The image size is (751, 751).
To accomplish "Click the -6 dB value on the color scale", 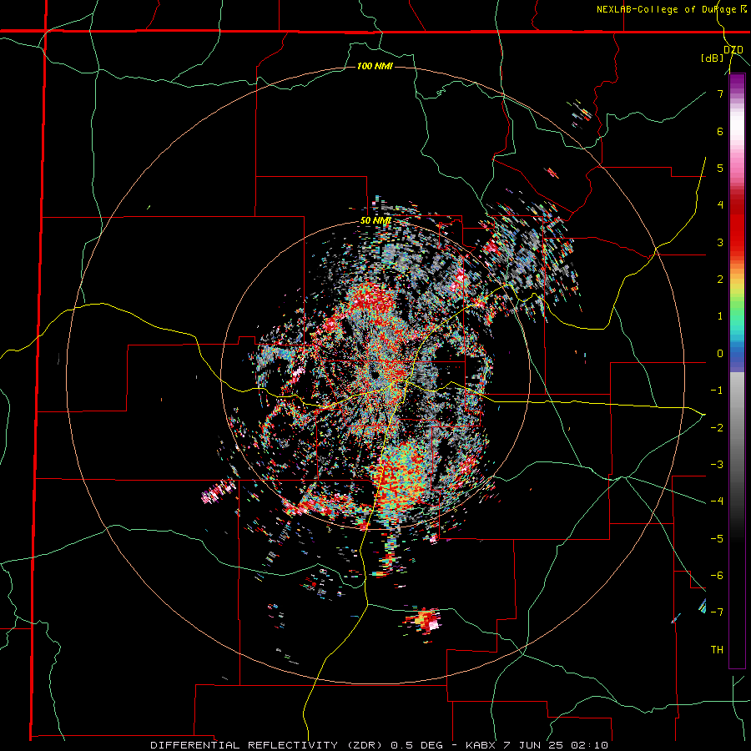I will pyautogui.click(x=717, y=576).
